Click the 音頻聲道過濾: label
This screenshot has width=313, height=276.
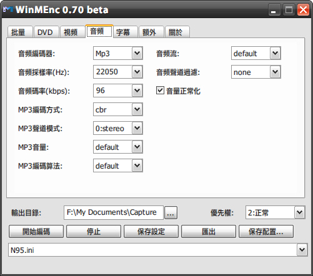178,72
